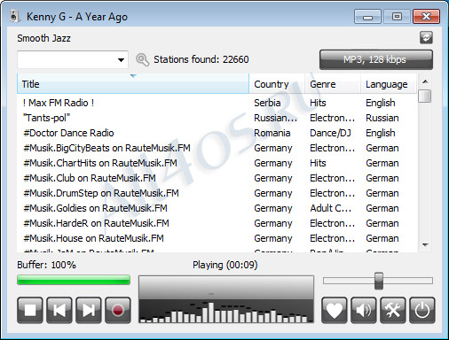
Task: Sort stations by Title column header
Action: 133,84
